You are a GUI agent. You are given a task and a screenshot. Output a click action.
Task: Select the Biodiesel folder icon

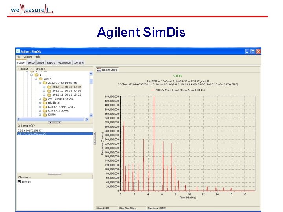coord(45,103)
